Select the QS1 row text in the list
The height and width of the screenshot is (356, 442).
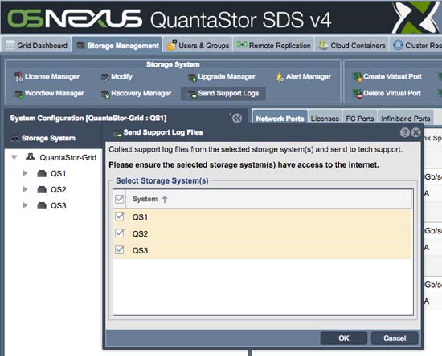[140, 217]
